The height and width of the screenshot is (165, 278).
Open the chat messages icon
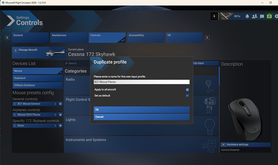pyautogui.click(x=262, y=17)
